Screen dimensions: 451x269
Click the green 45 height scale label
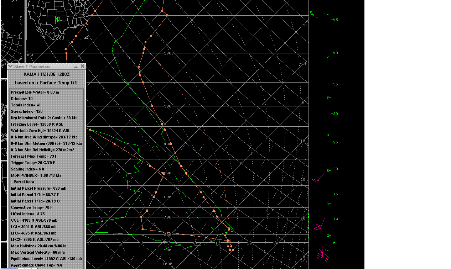(x=336, y=20)
